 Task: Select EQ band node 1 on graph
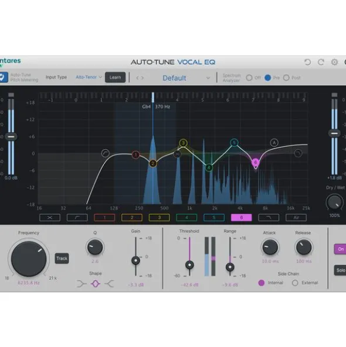tap(135, 154)
